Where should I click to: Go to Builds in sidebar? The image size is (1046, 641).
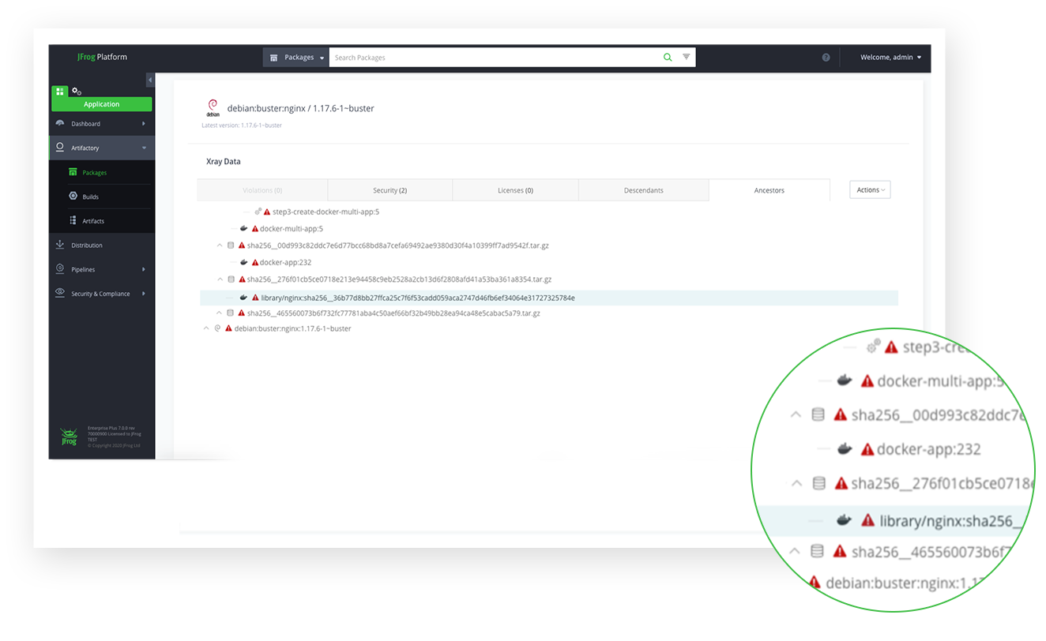[x=90, y=197]
